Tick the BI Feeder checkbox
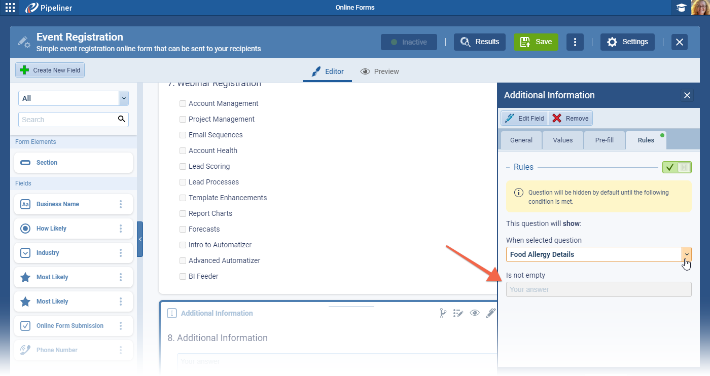The width and height of the screenshot is (710, 376). [183, 276]
